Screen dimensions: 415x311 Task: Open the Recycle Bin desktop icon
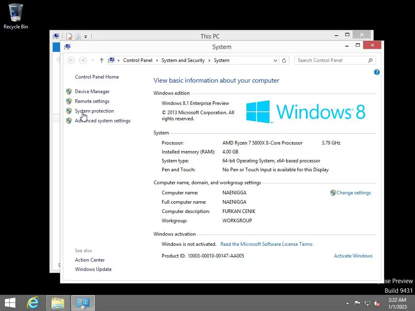click(x=16, y=16)
